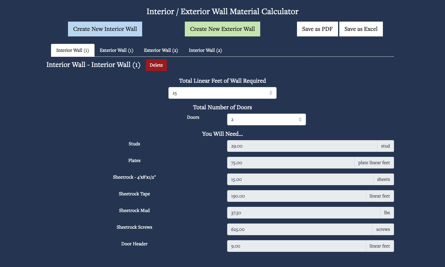
Task: Adjust the linear feet spinner arrows
Action: [271, 93]
